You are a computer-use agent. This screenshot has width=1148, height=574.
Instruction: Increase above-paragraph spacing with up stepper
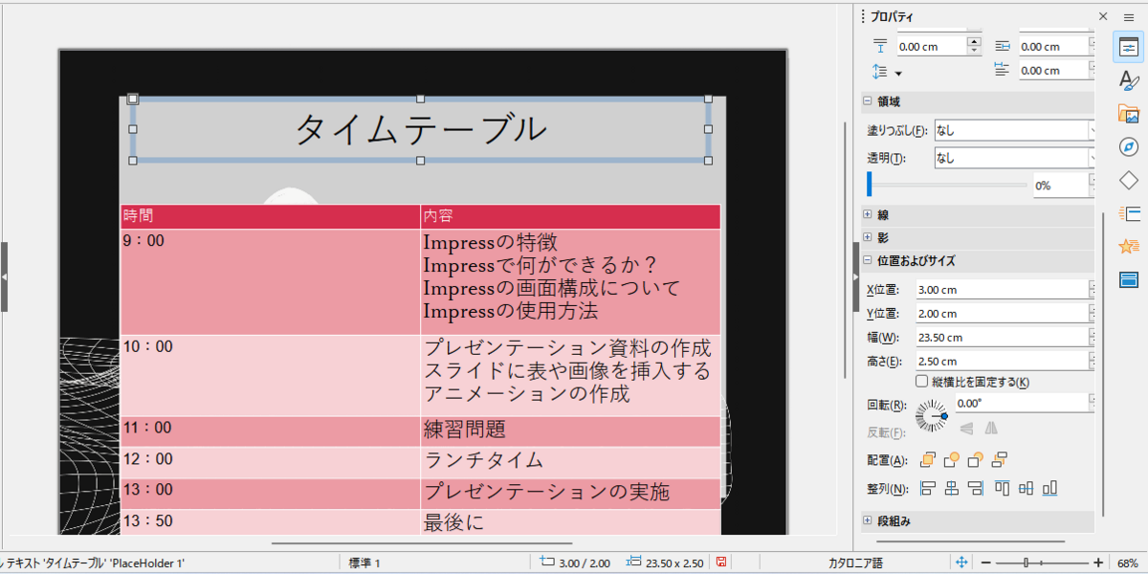[x=974, y=41]
